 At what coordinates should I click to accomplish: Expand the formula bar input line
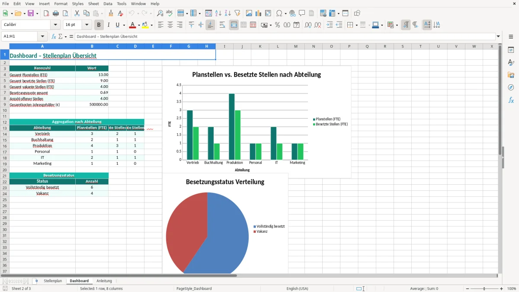(499, 37)
